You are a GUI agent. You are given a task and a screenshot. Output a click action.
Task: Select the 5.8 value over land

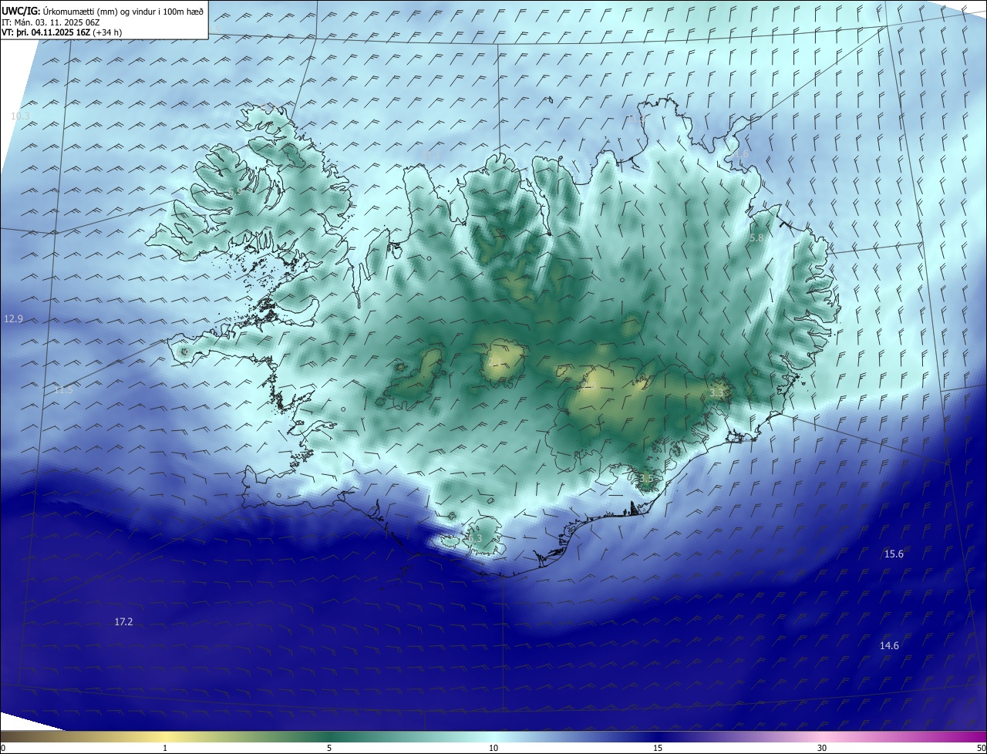(x=756, y=238)
